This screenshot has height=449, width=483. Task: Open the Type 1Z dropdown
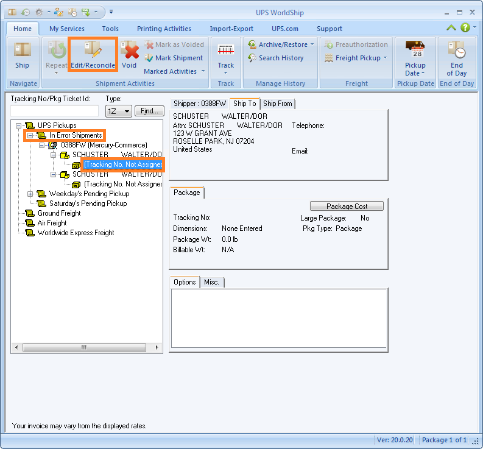point(119,111)
